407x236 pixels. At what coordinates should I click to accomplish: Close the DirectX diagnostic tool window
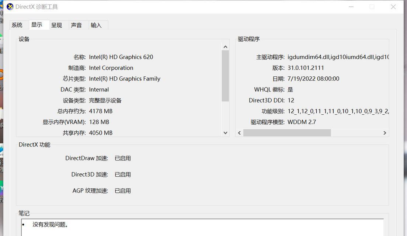tap(393, 7)
